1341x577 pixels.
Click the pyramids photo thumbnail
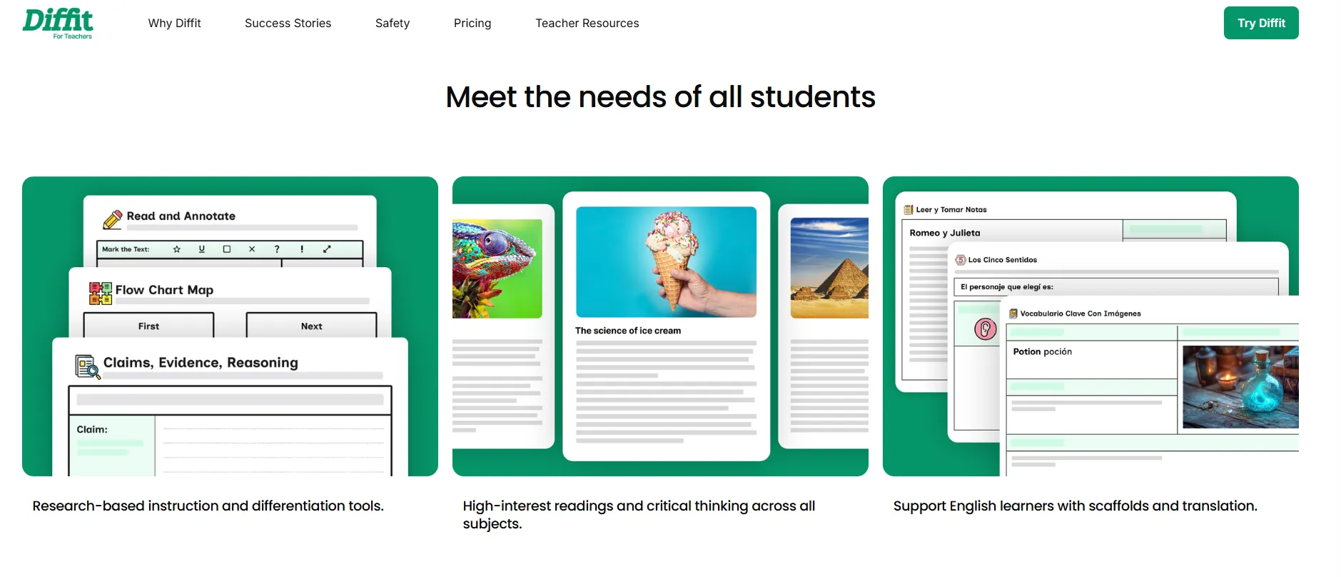click(x=829, y=268)
